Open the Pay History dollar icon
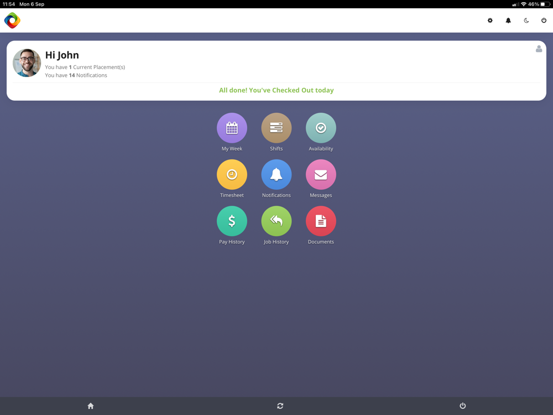 coord(232,221)
